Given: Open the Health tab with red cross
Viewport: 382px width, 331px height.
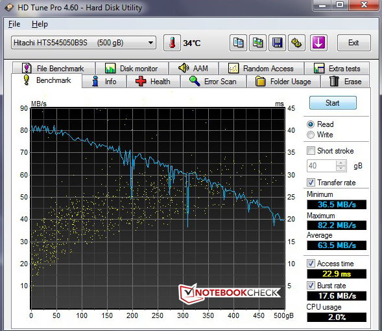Looking at the screenshot, I should (x=153, y=81).
